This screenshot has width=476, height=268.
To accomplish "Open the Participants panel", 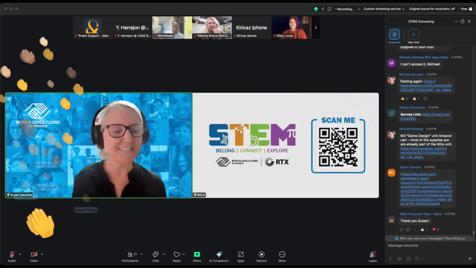I will (130, 256).
